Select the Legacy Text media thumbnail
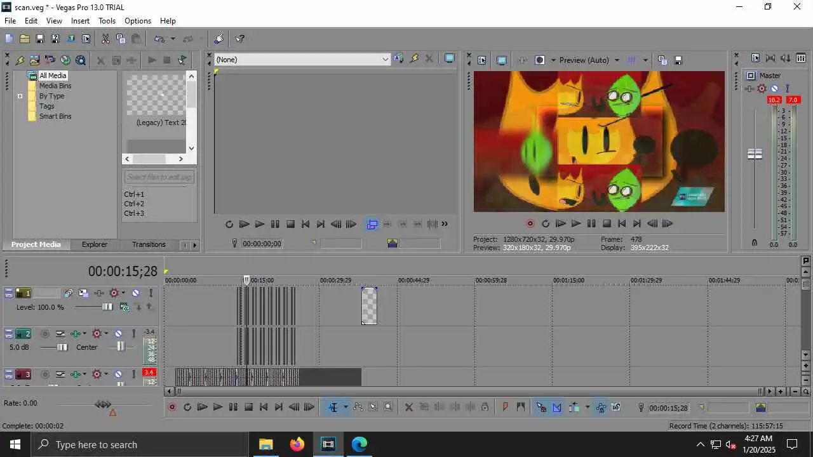Screen dimensions: 813x457 (x=156, y=95)
